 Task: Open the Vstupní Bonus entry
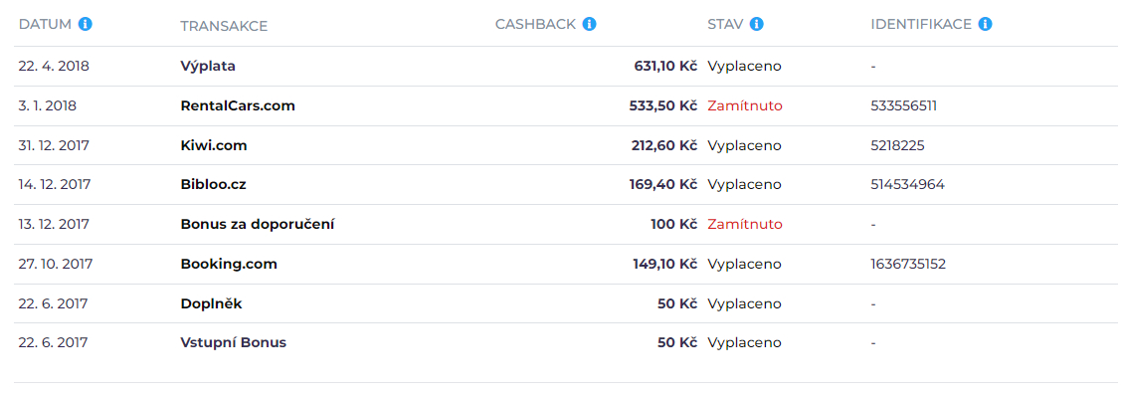pos(234,343)
